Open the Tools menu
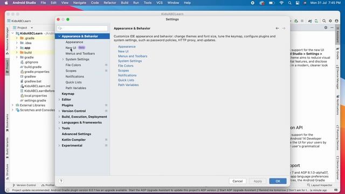 [x=147, y=3]
